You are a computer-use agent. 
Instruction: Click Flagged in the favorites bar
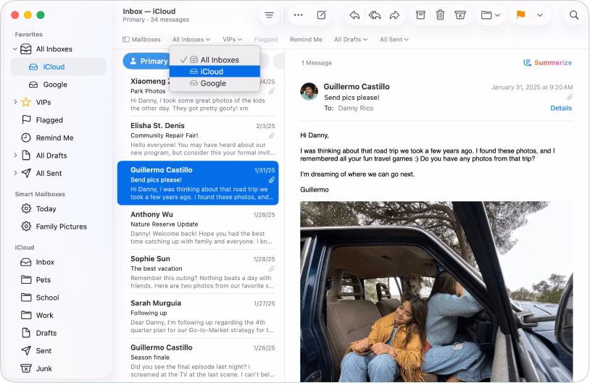point(266,39)
